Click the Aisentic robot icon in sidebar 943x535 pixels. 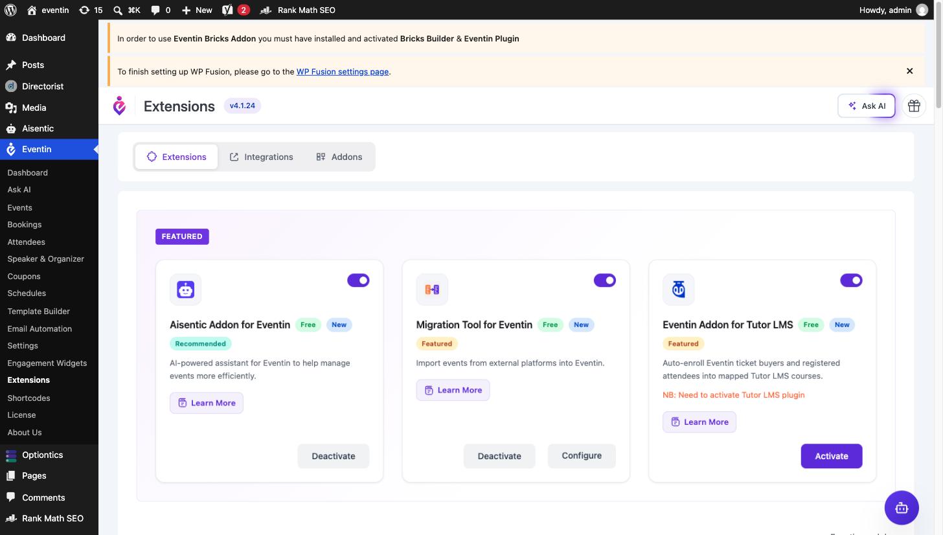[11, 128]
